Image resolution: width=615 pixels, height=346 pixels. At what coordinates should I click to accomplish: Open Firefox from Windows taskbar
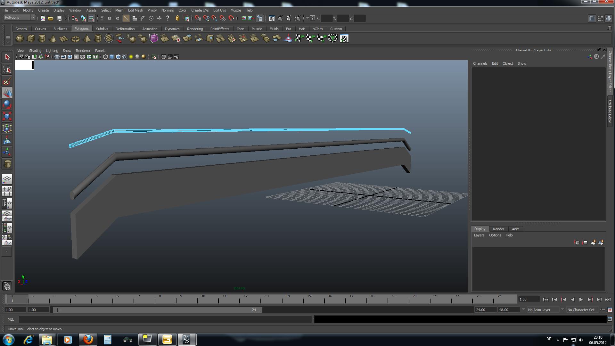(x=88, y=340)
